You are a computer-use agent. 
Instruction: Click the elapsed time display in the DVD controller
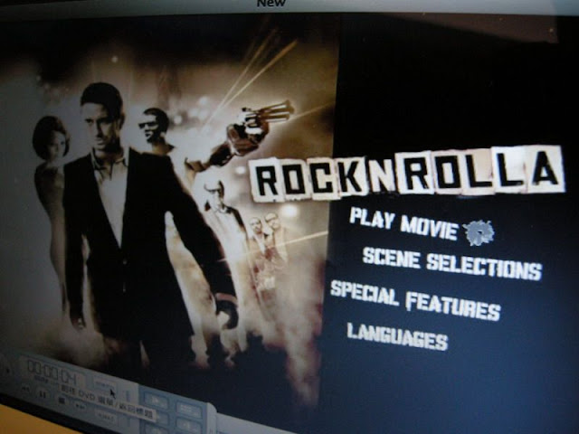(x=52, y=371)
